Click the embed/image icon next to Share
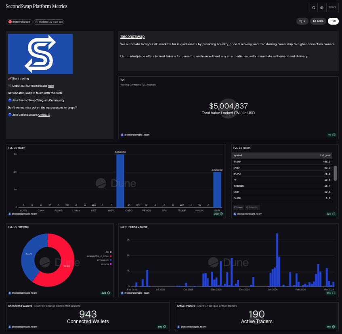This screenshot has height=334, width=342. click(321, 8)
